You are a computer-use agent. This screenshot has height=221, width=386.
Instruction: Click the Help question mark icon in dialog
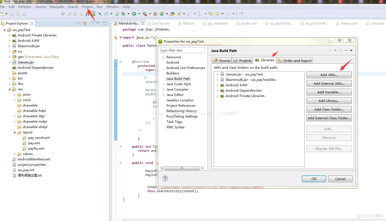[165, 178]
